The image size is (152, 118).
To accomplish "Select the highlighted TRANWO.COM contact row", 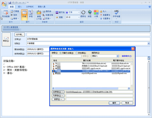I will tap(91, 71).
